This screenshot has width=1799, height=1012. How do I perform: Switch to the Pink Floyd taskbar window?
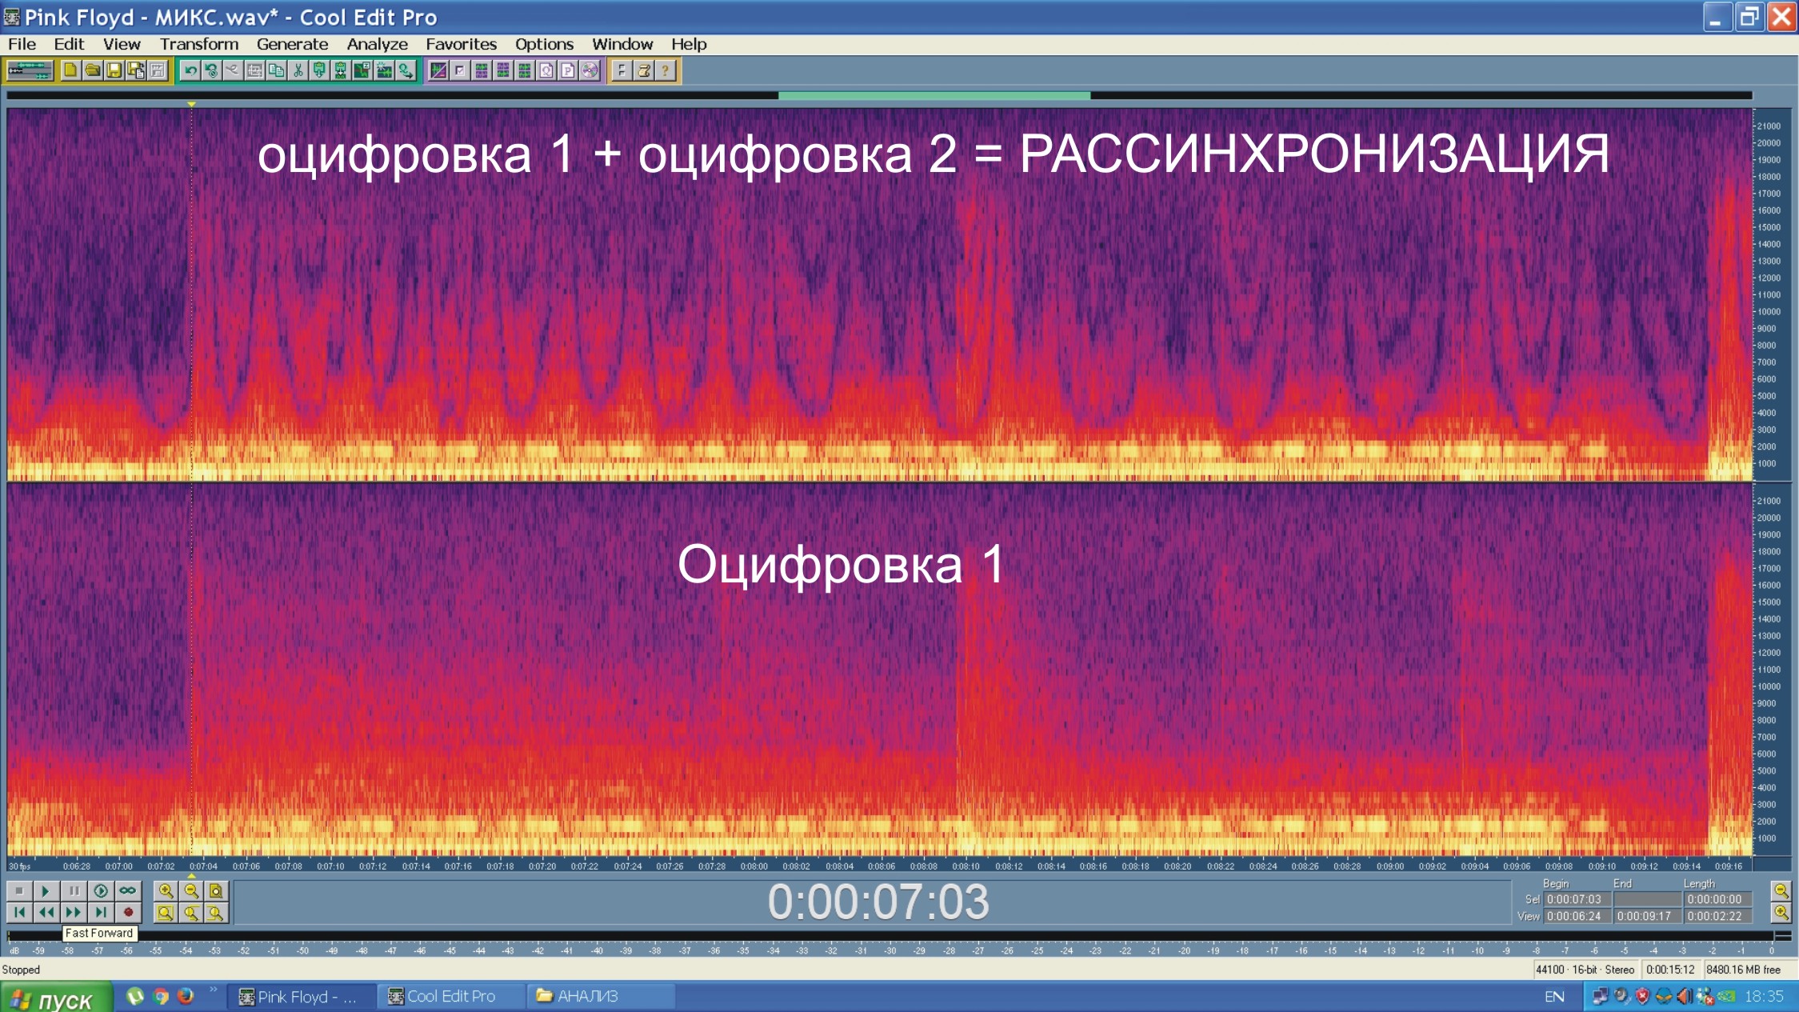coord(301,997)
